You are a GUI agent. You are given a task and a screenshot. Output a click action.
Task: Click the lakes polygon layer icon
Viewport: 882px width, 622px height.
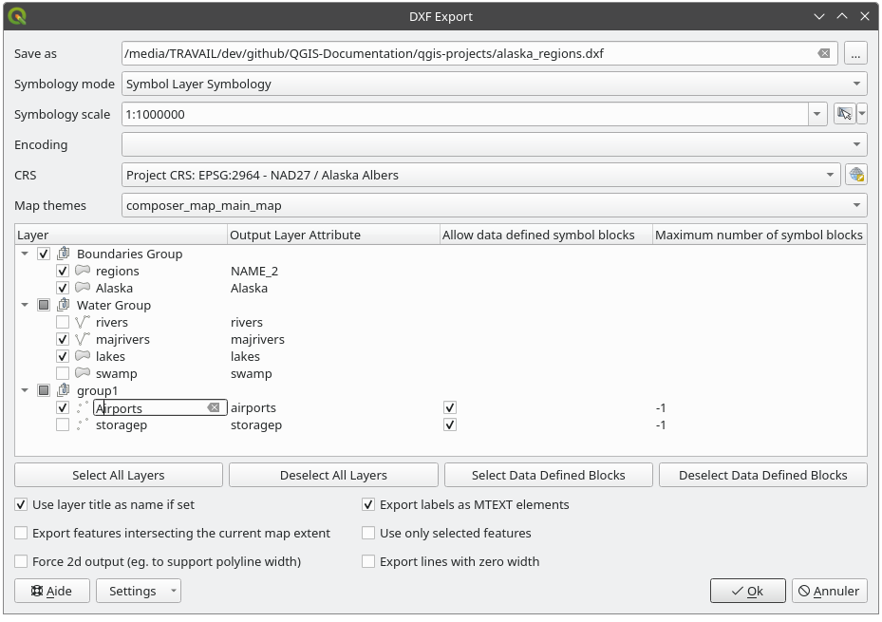coord(83,356)
